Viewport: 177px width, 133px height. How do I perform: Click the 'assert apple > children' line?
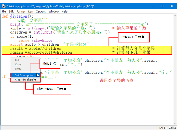click(49, 44)
